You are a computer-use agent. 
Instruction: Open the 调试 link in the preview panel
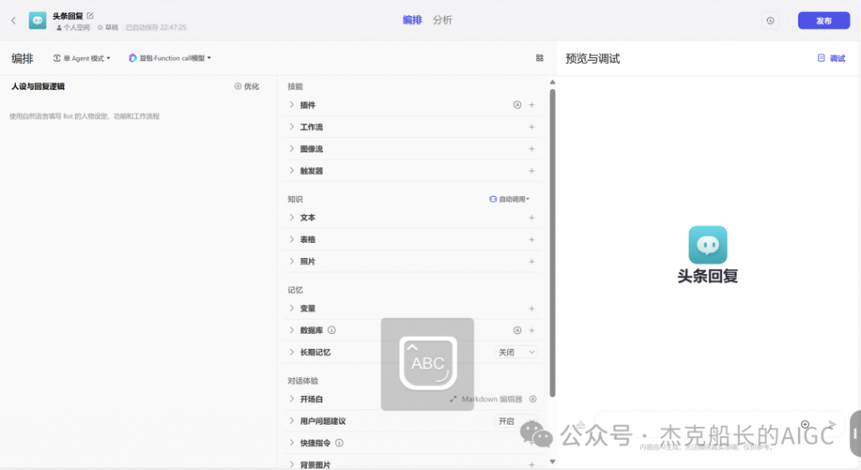pyautogui.click(x=832, y=58)
